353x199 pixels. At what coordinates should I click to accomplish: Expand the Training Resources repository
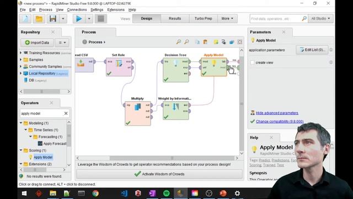point(21,53)
